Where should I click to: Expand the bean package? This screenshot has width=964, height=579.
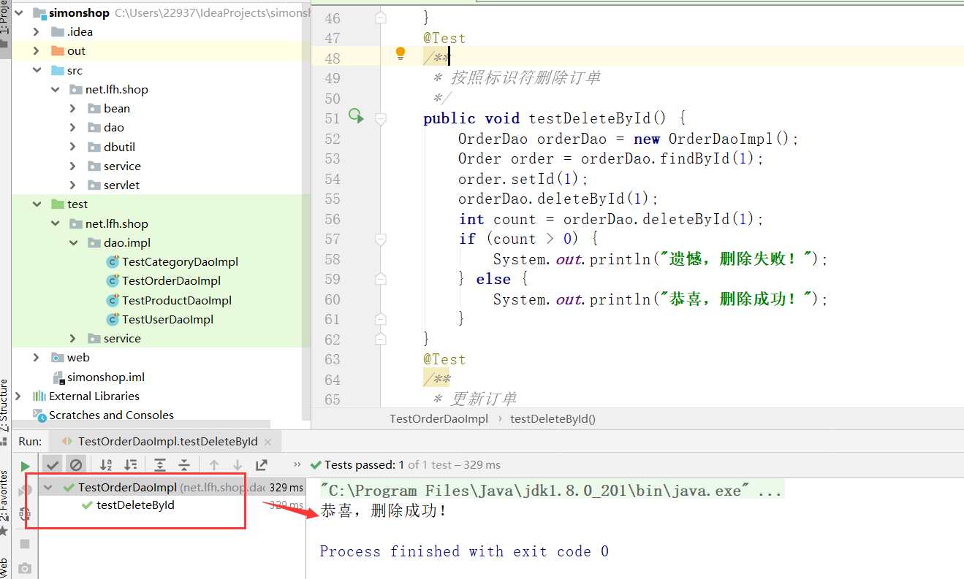(x=72, y=108)
